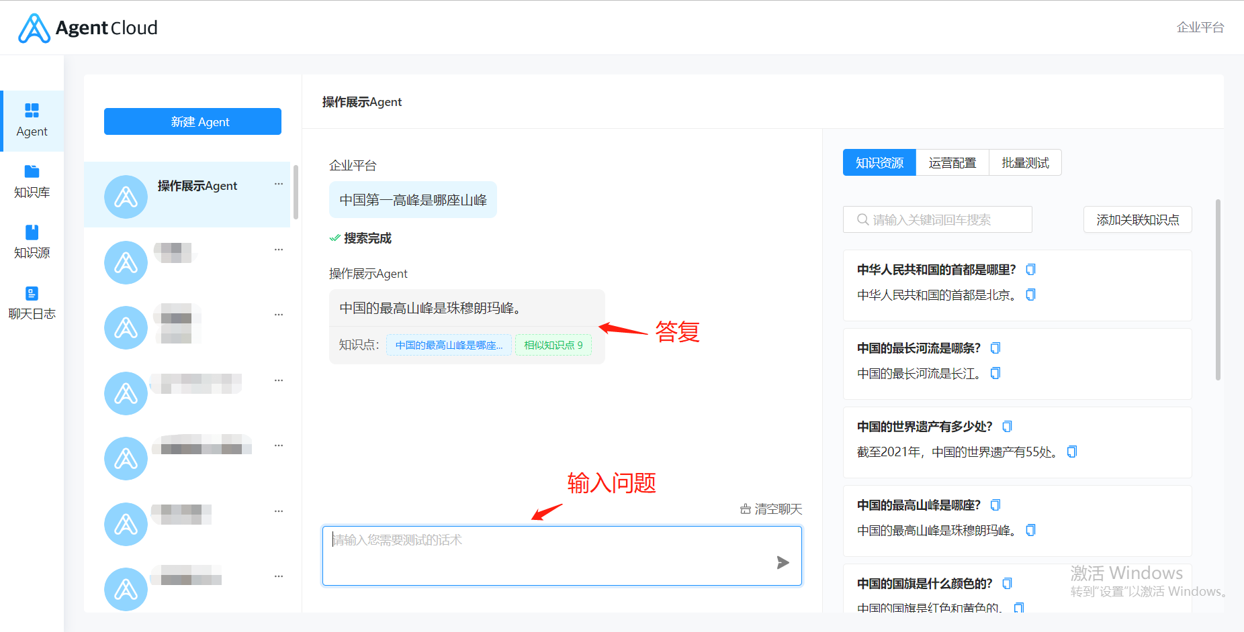Send the message with arrow icon
The image size is (1244, 632).
tap(783, 562)
